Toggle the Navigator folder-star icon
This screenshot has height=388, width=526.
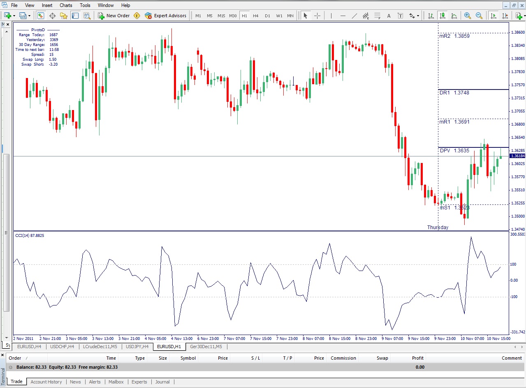pyautogui.click(x=64, y=16)
